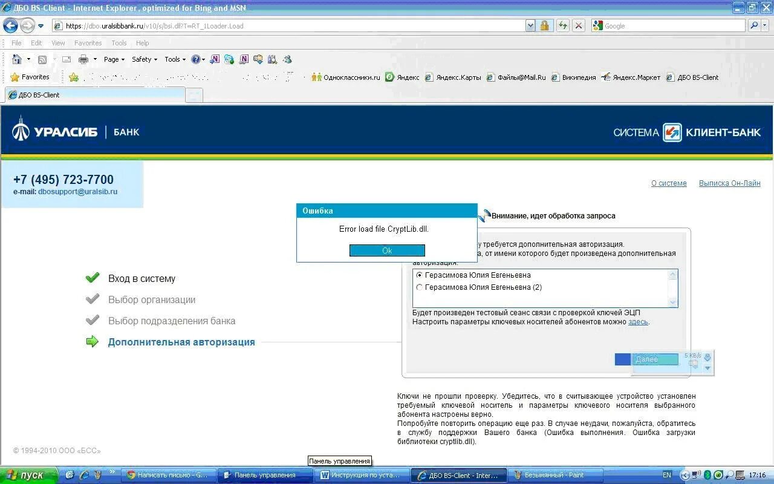Viewport: 774px width, 484px height.
Task: Open the Page dropdown in command bar
Action: pyautogui.click(x=114, y=59)
